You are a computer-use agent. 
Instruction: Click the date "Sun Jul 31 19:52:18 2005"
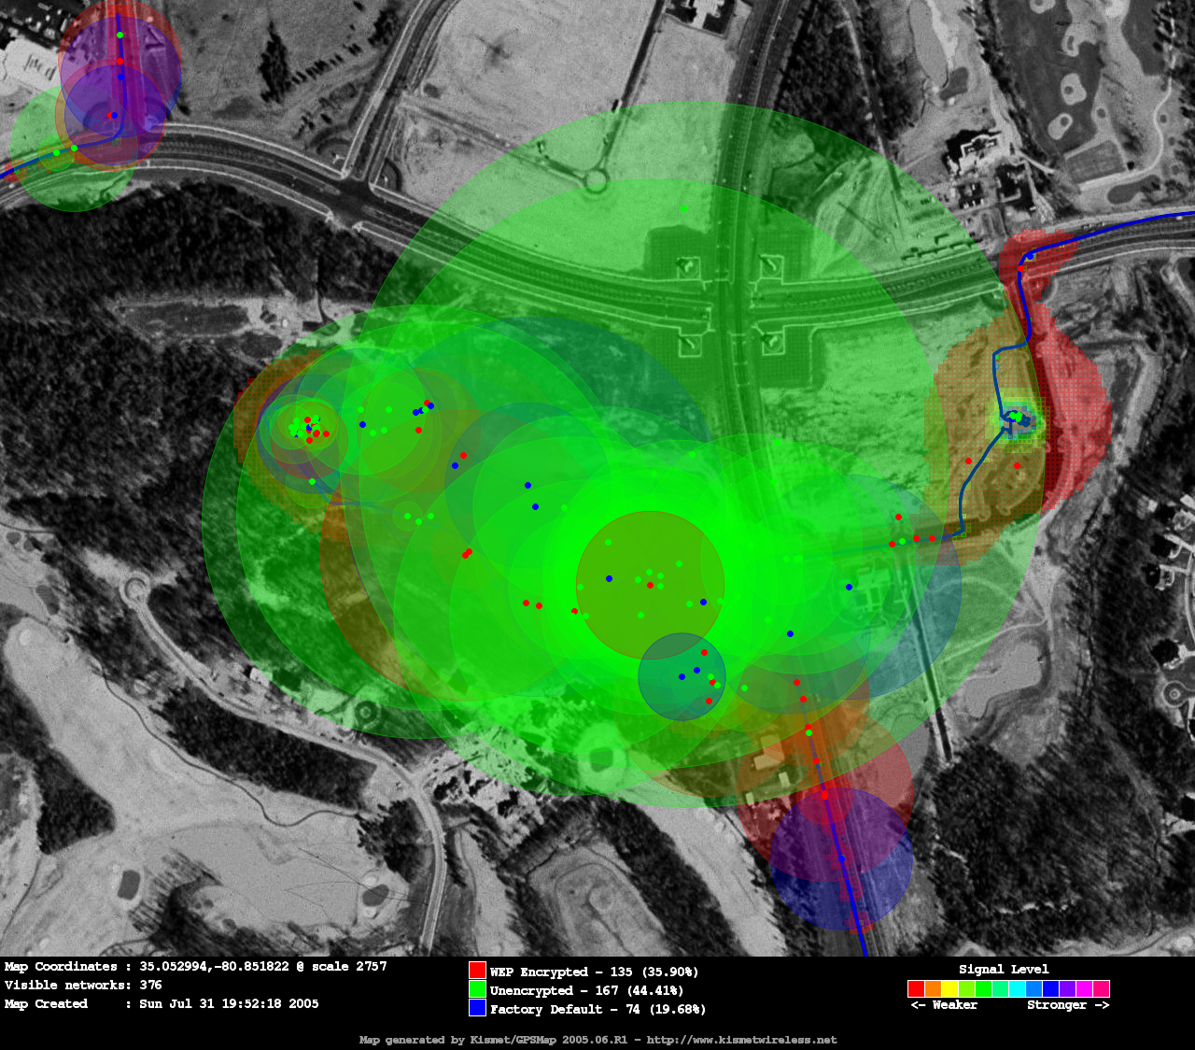click(229, 1004)
